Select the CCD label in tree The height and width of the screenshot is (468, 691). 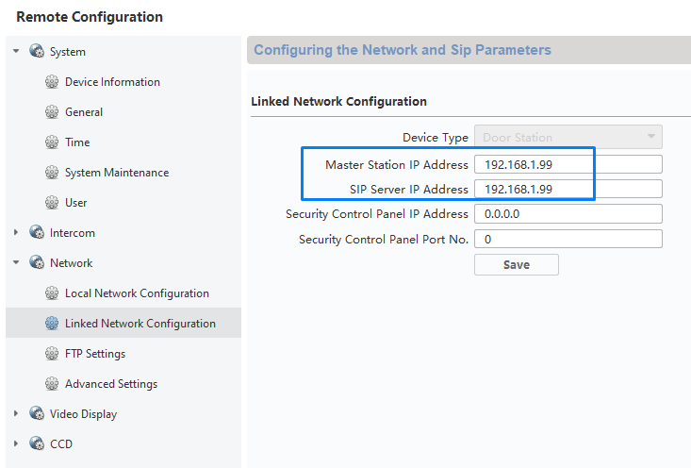coord(61,444)
